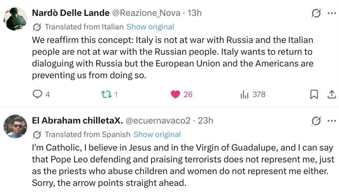Share the Italy and Russia post
Viewport: 339px width, 195px height.
tap(331, 95)
